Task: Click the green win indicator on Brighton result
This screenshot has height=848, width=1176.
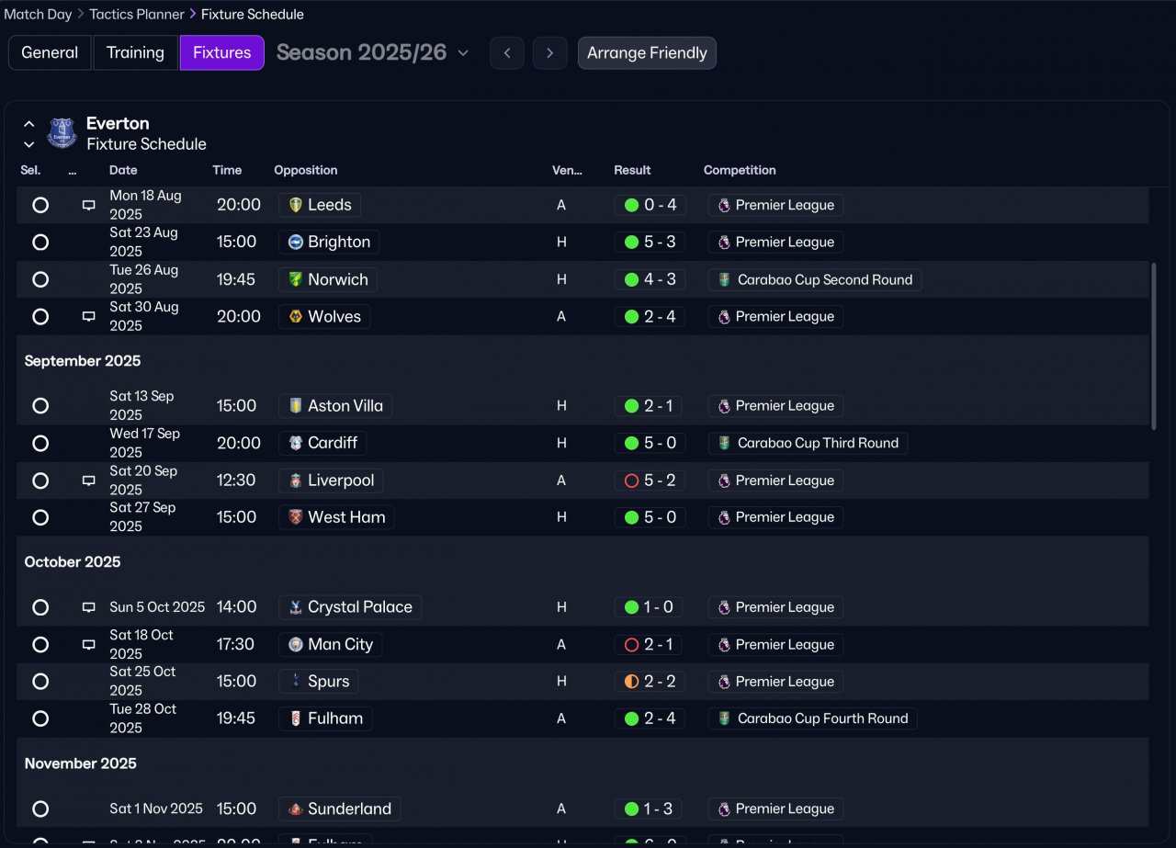Action: 631,243
